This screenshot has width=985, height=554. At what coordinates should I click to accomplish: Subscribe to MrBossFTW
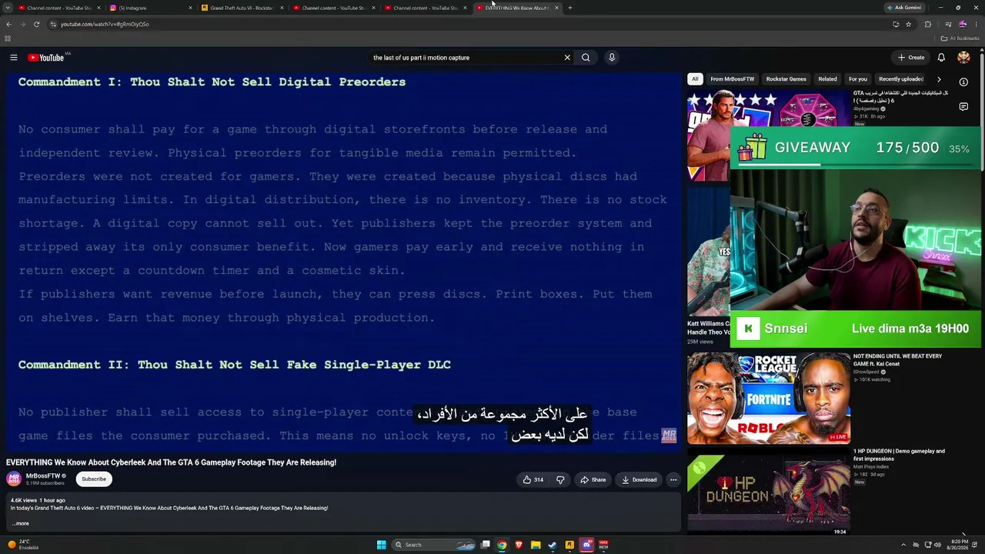[x=94, y=479]
